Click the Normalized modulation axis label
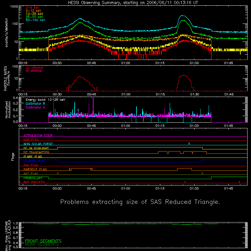The width and height of the screenshot is (251, 251). pyautogui.click(x=8, y=109)
